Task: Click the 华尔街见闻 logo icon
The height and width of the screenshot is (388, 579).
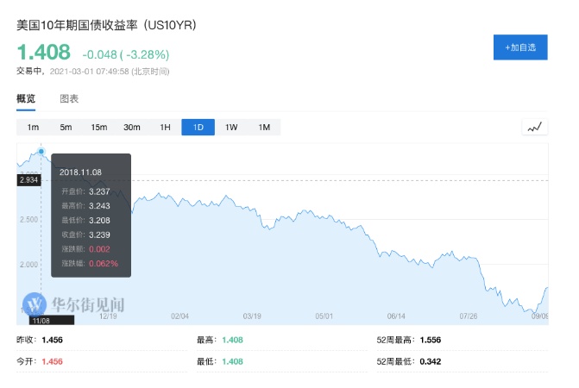Action: coord(35,304)
